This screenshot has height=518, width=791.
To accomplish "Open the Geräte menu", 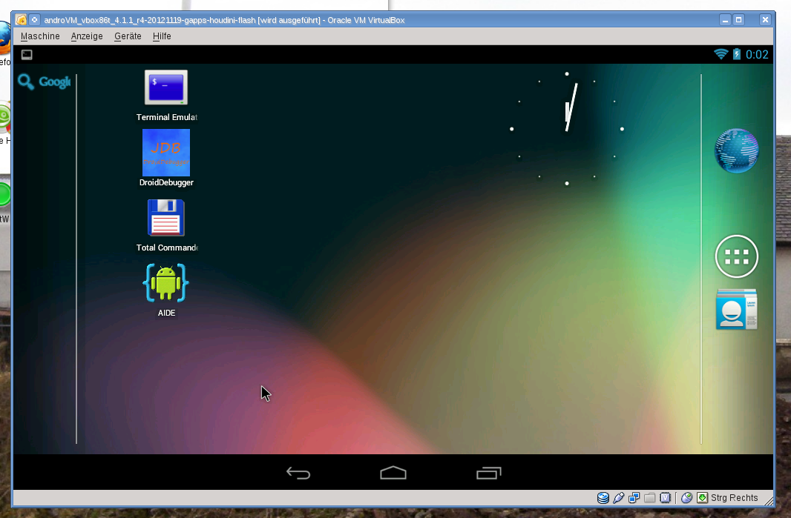I will coord(128,36).
